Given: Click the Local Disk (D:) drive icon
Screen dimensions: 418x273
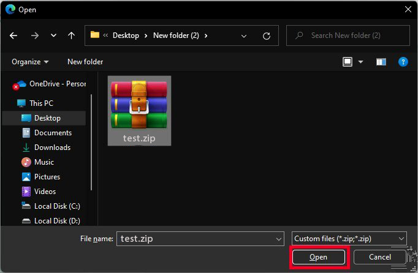Looking at the screenshot, I should 26,221.
